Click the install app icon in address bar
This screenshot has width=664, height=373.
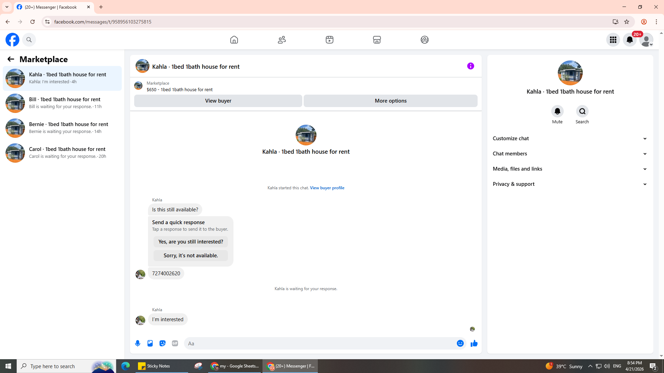click(x=616, y=22)
